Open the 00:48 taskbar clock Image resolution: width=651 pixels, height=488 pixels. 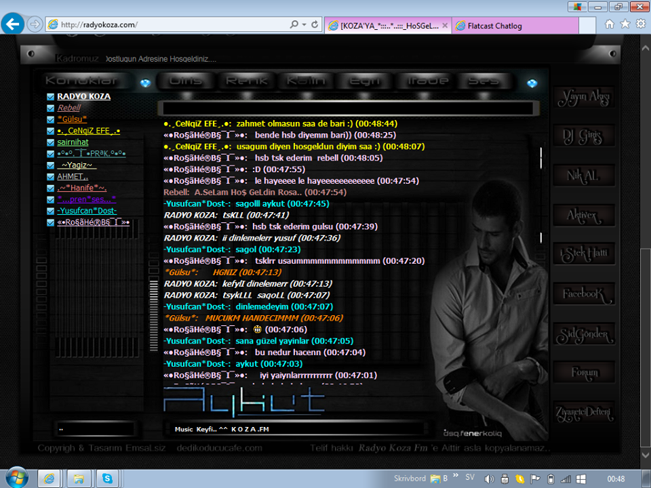click(x=616, y=479)
